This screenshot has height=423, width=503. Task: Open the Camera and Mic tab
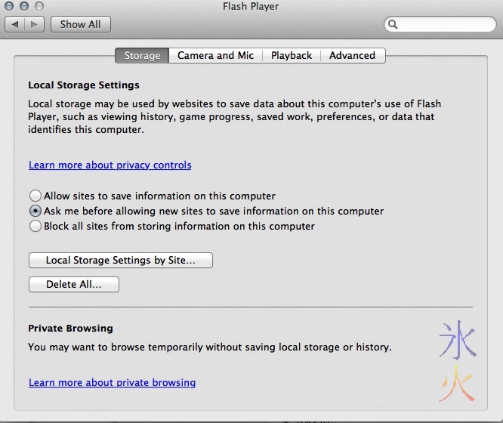pyautogui.click(x=215, y=55)
